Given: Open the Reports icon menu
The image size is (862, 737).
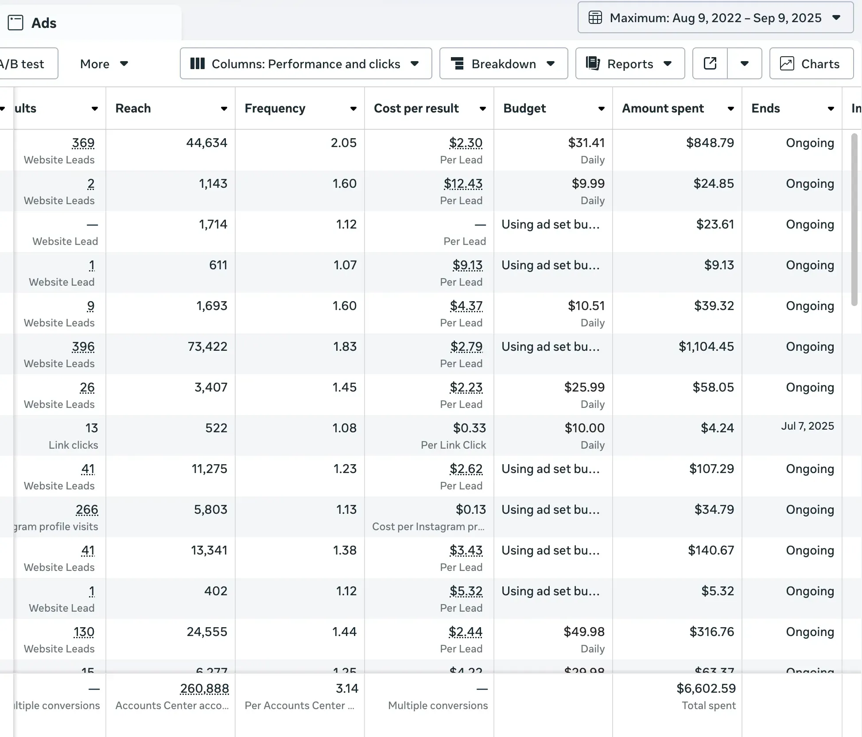Looking at the screenshot, I should tap(594, 63).
